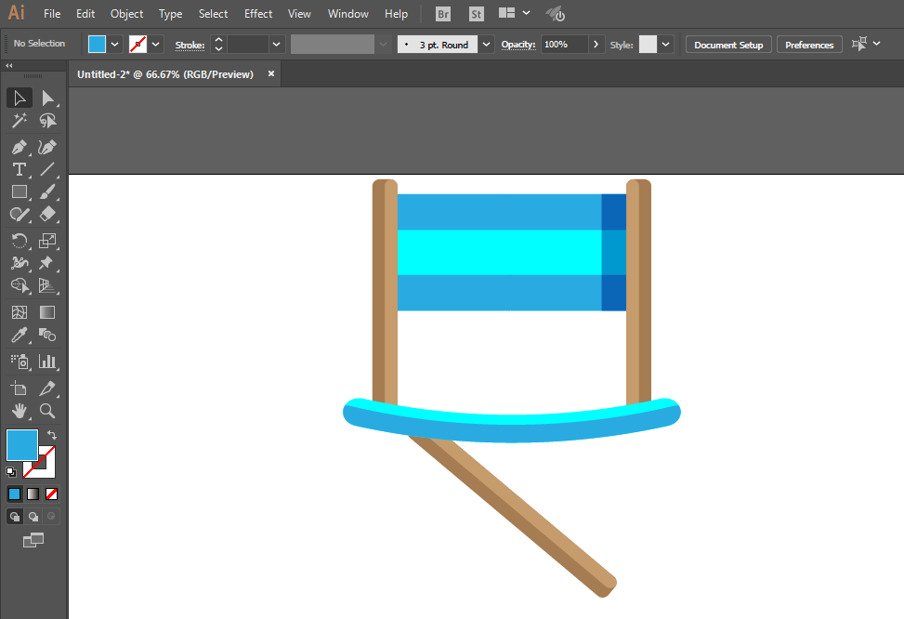Select the Hand tool
This screenshot has height=619, width=904.
coord(19,411)
